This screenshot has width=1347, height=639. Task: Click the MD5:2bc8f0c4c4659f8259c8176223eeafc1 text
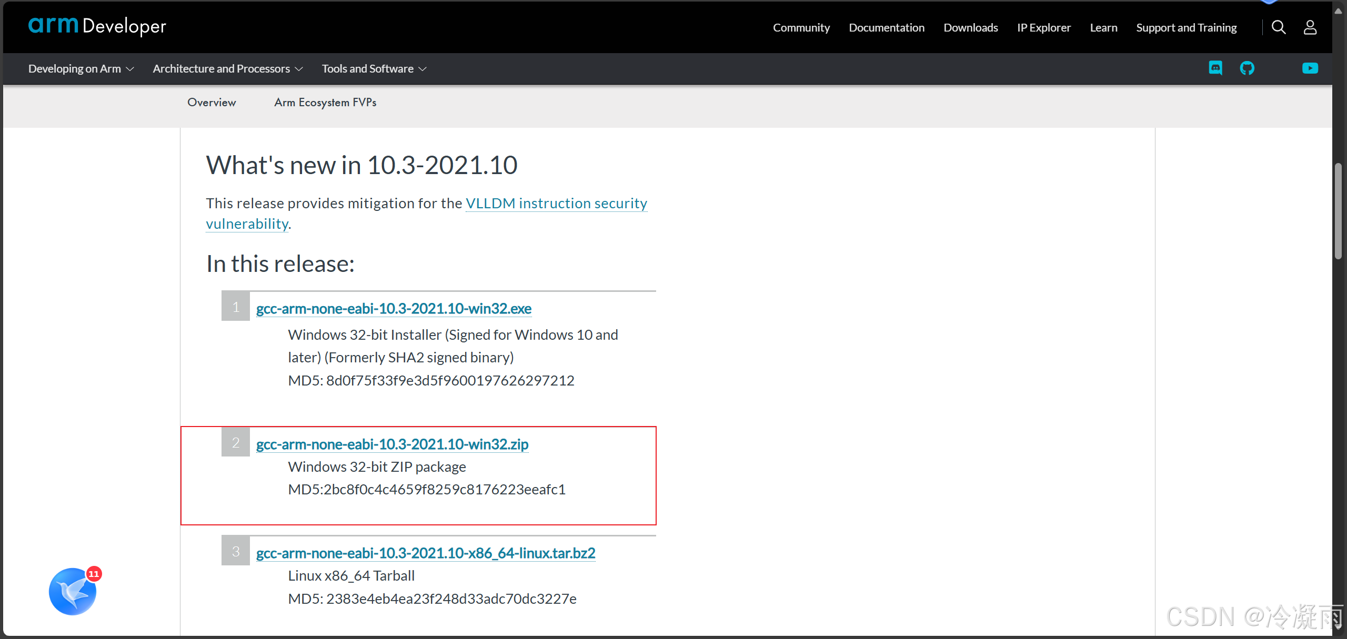click(x=427, y=490)
